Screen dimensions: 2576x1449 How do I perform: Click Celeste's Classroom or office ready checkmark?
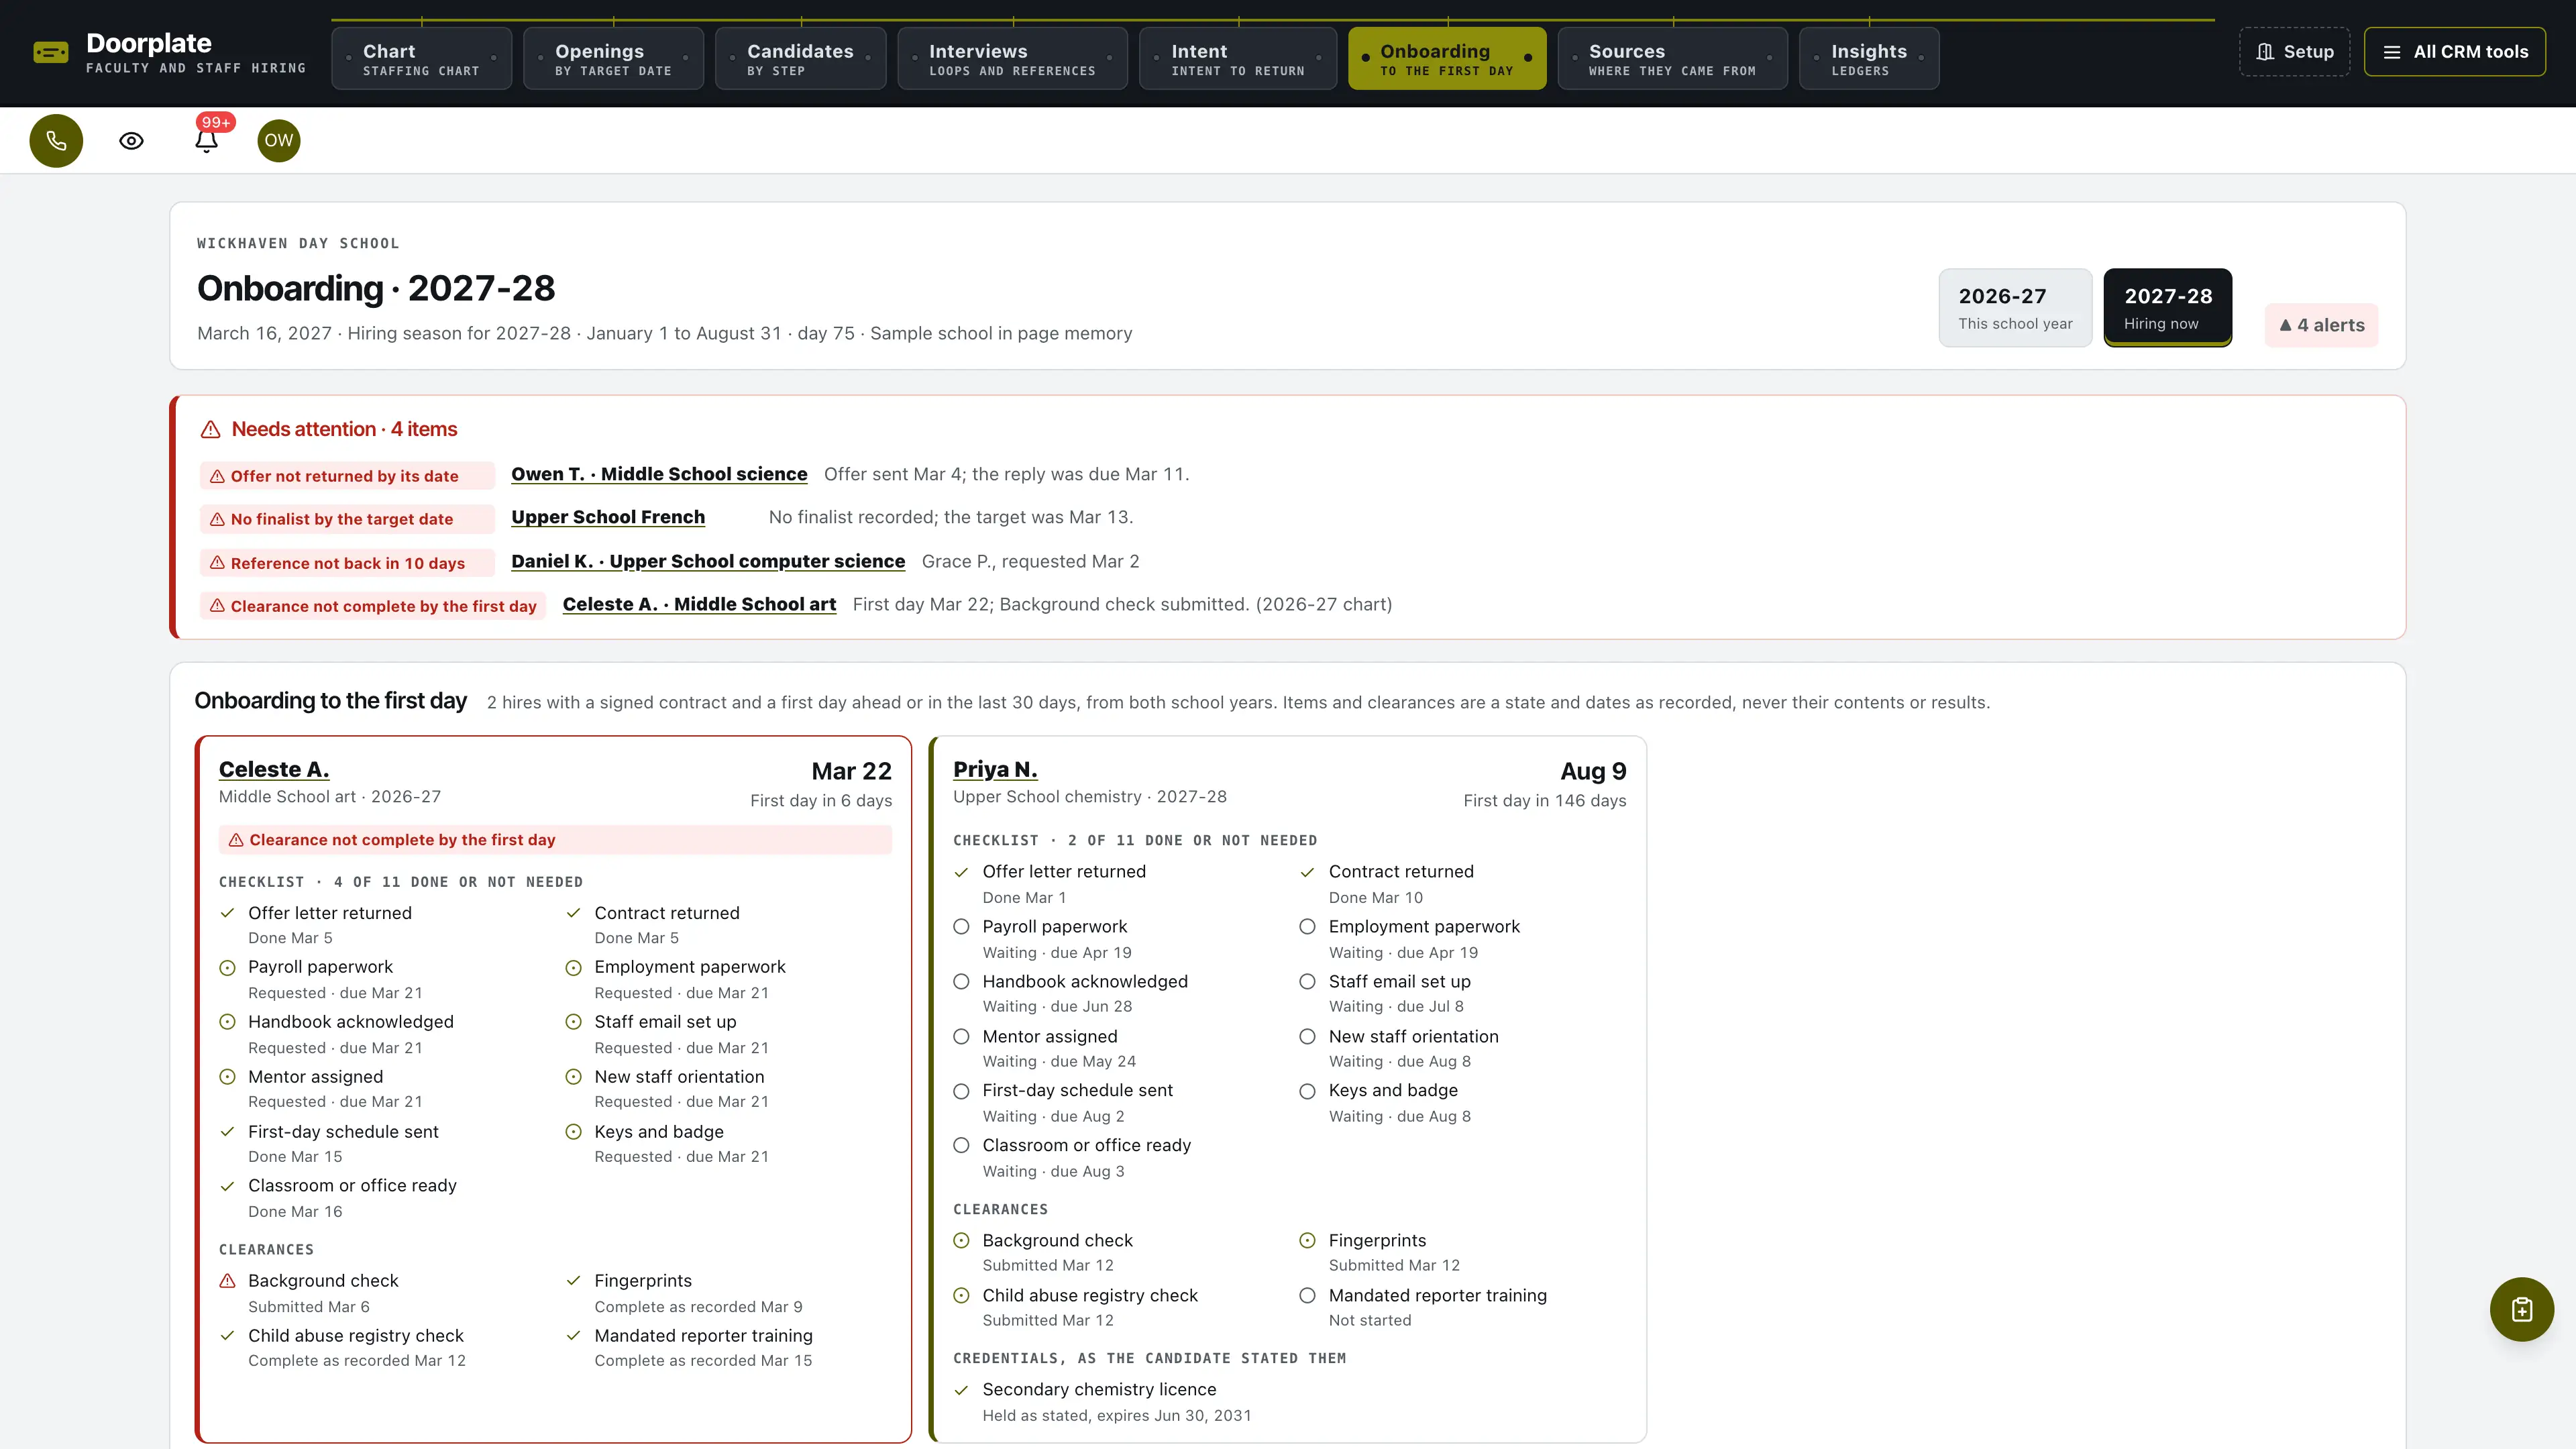[227, 1186]
